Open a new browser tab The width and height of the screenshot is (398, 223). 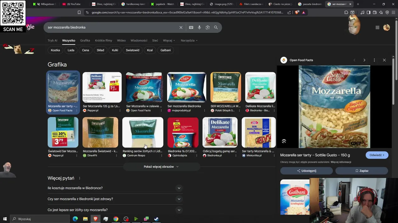pos(358,4)
